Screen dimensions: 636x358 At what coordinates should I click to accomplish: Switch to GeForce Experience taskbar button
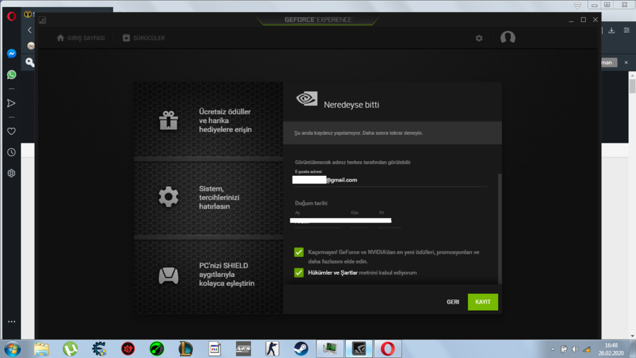pos(358,349)
